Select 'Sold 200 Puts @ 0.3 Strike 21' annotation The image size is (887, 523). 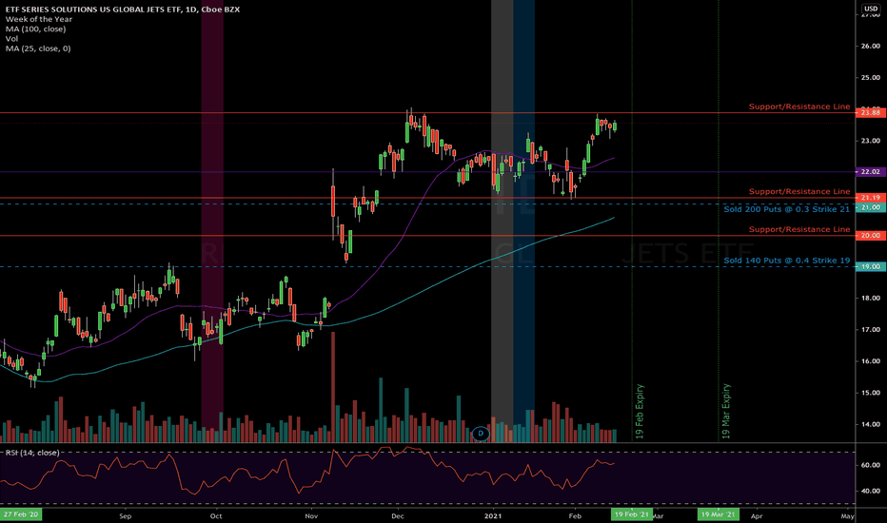[787, 209]
